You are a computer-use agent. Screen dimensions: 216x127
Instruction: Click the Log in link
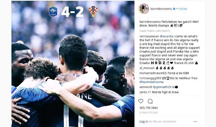[144, 122]
